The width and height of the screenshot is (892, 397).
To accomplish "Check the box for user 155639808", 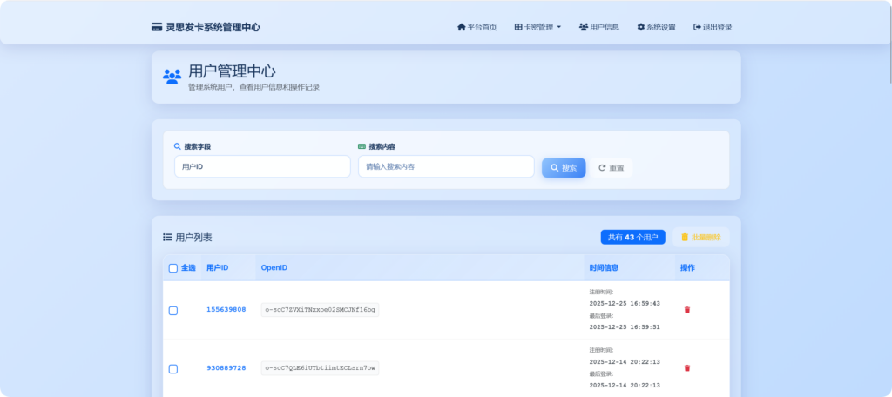I will click(x=172, y=311).
